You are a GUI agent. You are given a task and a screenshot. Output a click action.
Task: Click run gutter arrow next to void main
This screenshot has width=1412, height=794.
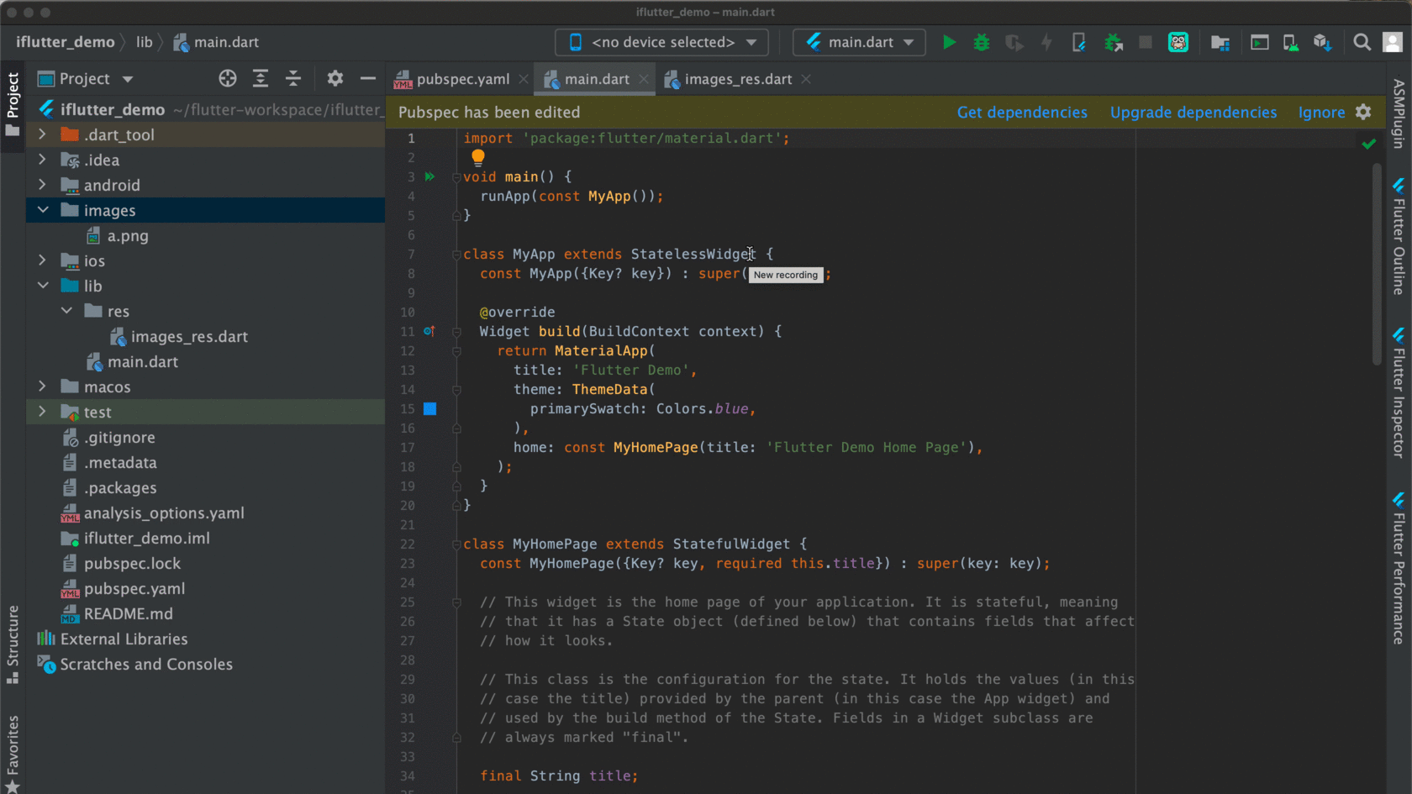click(429, 176)
